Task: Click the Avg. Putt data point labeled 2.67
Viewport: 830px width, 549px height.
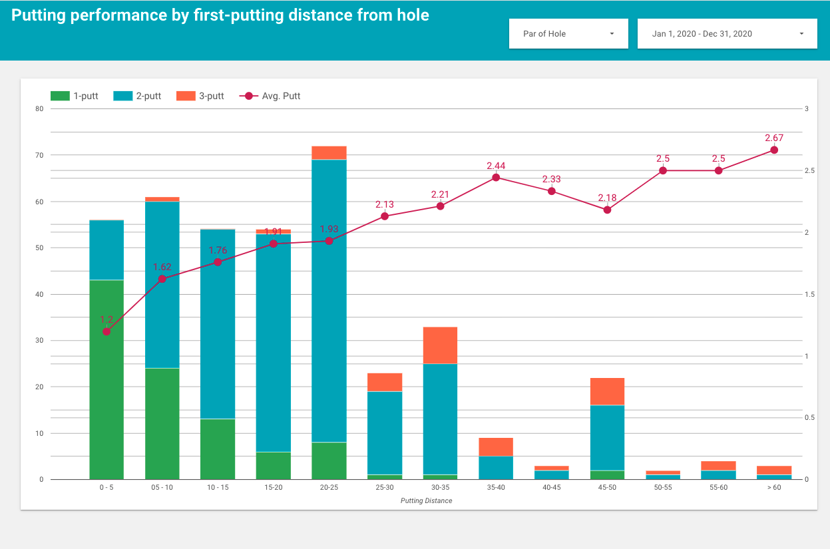Action: click(x=774, y=150)
